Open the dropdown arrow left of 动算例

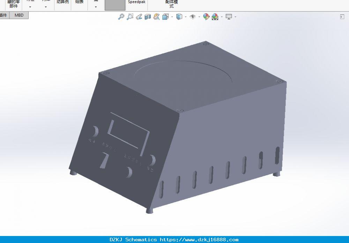[x=46, y=7]
